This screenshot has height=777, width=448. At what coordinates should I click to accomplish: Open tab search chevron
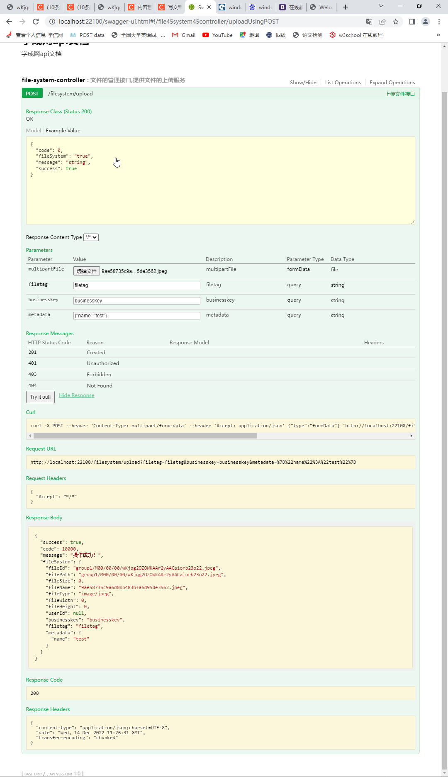click(381, 6)
